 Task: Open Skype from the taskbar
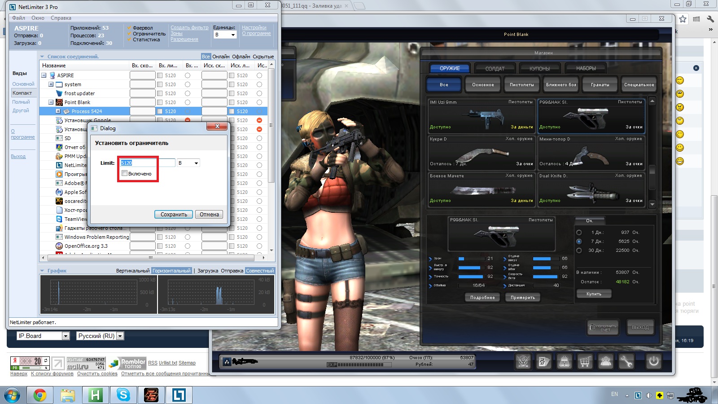coord(123,395)
